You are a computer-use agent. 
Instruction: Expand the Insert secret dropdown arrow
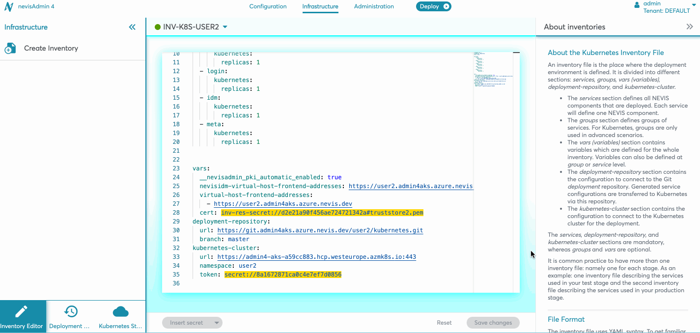216,323
